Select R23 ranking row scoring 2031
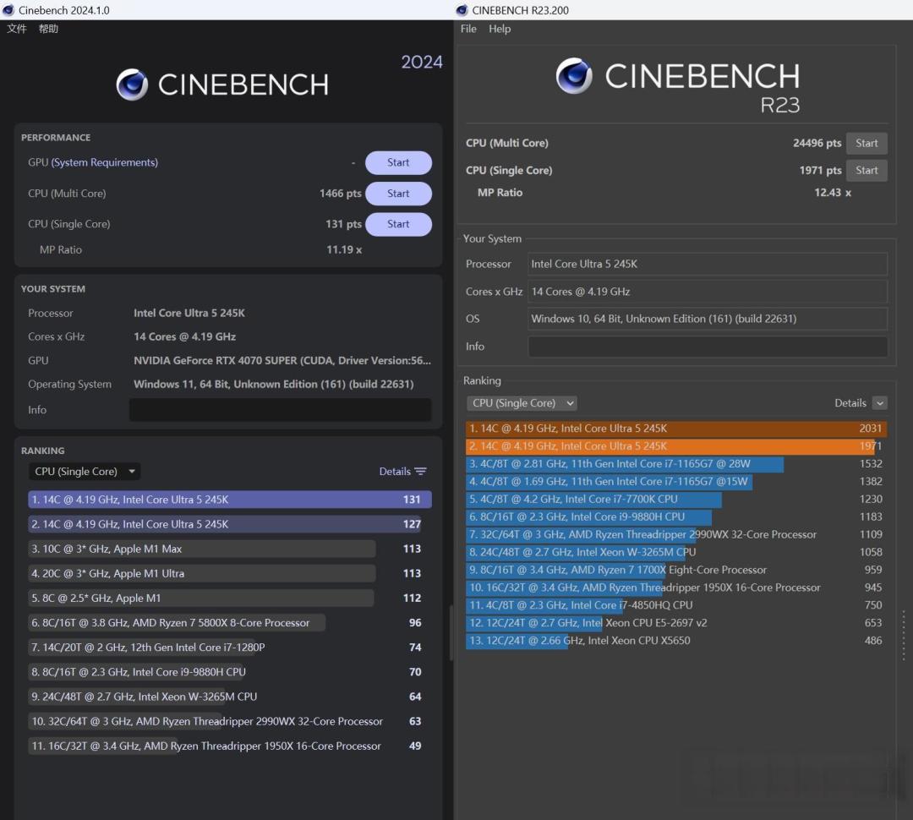The width and height of the screenshot is (913, 820). 676,429
